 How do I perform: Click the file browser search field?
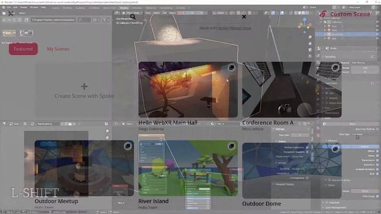(84, 20)
